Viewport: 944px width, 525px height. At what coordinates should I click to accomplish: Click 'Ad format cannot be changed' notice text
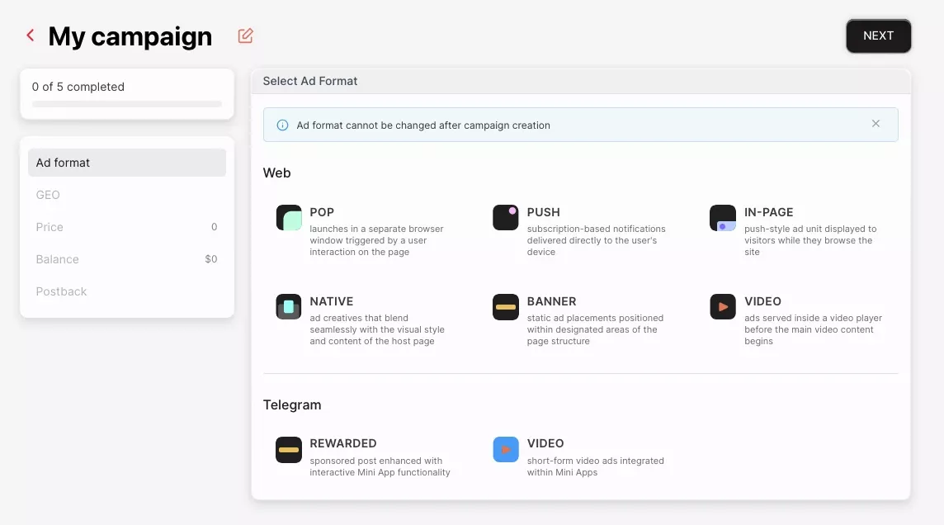tap(423, 125)
